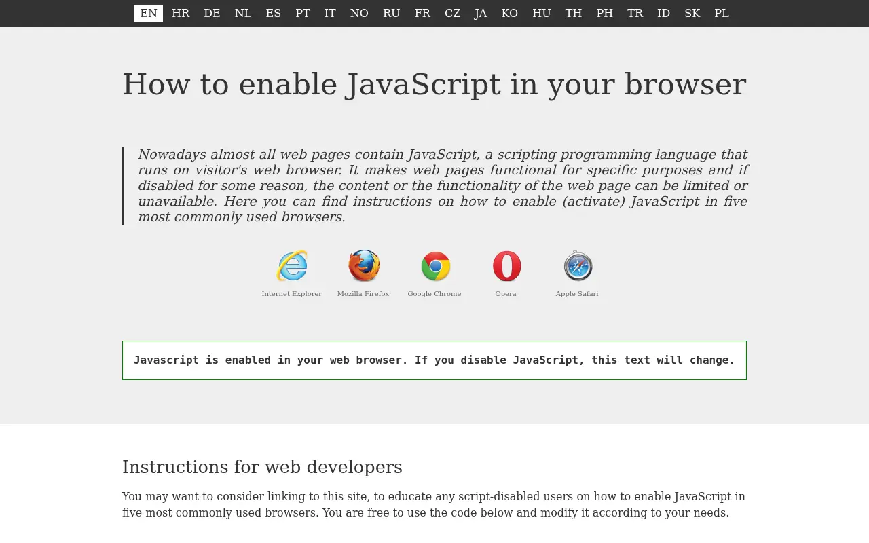Image resolution: width=869 pixels, height=543 pixels.
Task: Click the 'Javascript is enabled' status message
Action: (x=434, y=360)
